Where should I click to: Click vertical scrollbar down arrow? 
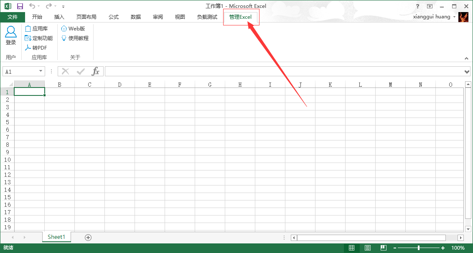pos(468,229)
